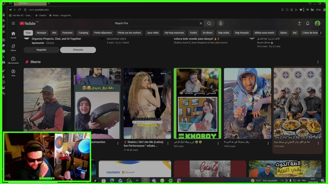This screenshot has height=184, width=328.
Task: Open the KHOBOY green frame Short thumbnail
Action: click(x=197, y=103)
